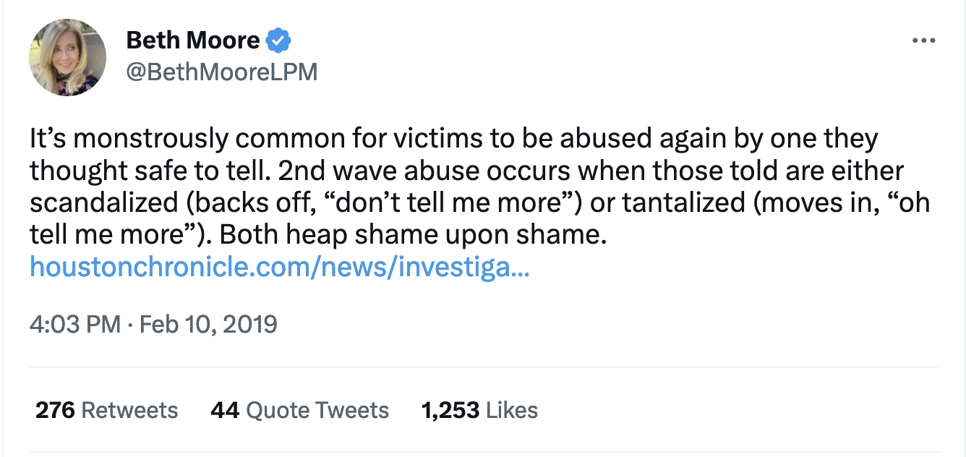Click the Beth Moore display name
The image size is (966, 457).
(189, 40)
